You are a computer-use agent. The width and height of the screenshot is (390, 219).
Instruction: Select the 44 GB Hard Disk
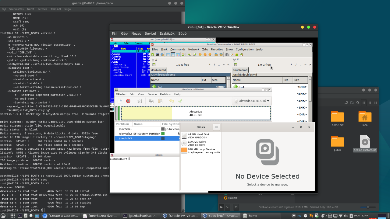point(198,136)
